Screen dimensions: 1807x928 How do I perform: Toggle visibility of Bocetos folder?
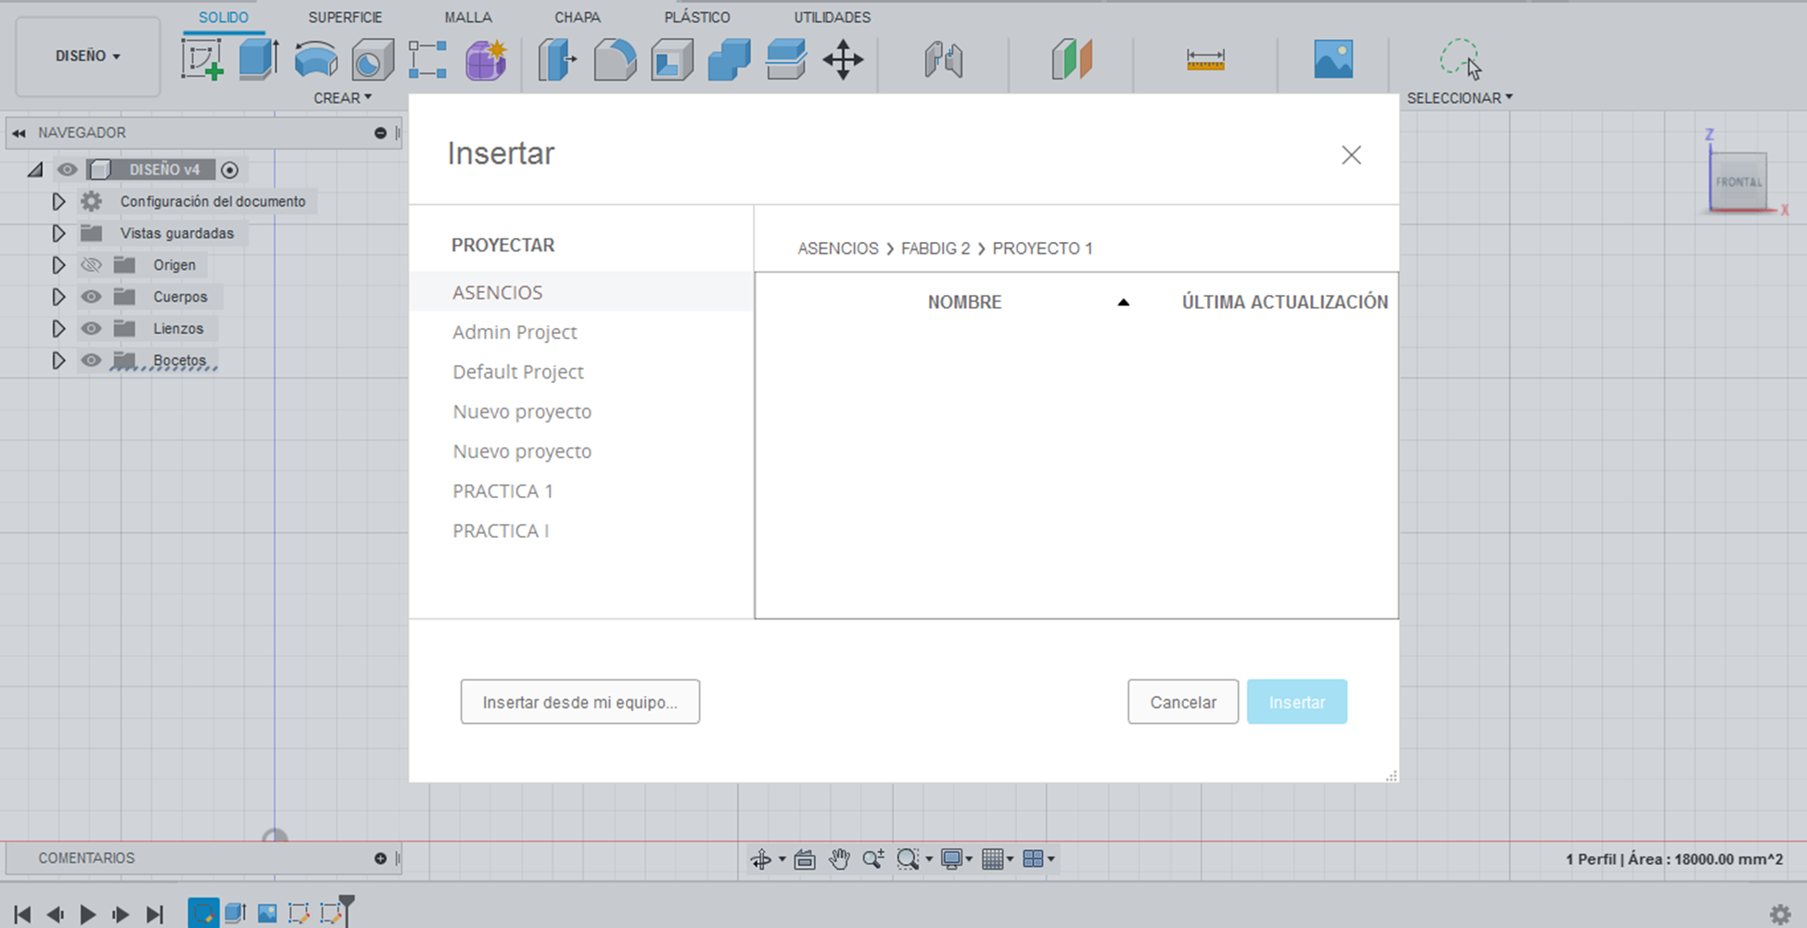(x=91, y=361)
